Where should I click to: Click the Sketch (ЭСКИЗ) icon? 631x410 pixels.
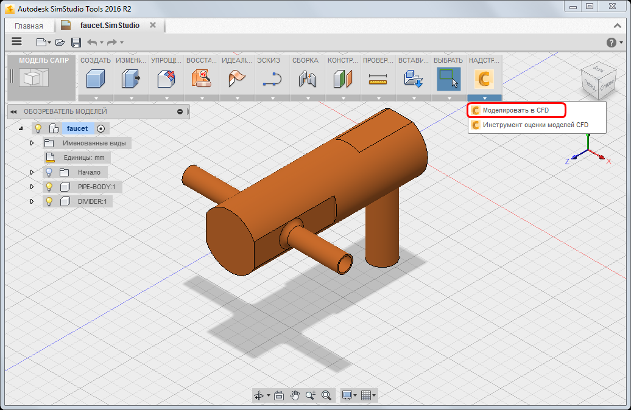click(272, 79)
